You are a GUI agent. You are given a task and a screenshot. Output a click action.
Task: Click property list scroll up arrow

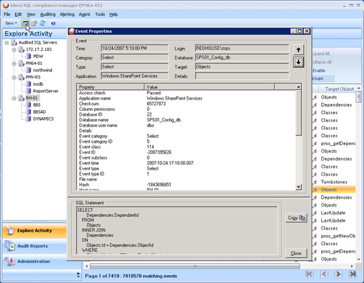(x=298, y=87)
